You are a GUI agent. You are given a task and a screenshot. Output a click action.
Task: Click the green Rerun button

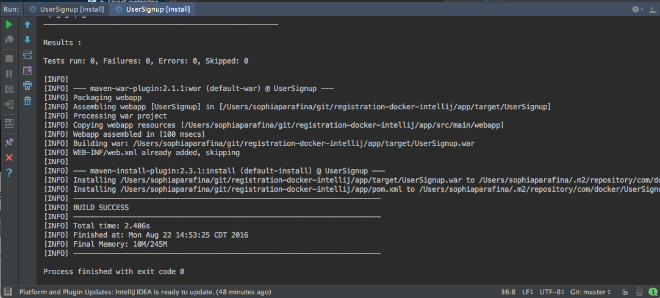[9, 24]
